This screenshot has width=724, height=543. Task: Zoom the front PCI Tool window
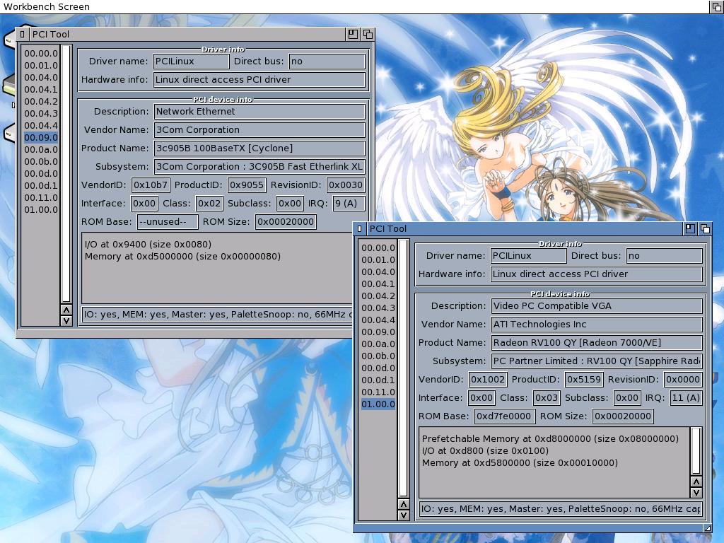coord(690,228)
